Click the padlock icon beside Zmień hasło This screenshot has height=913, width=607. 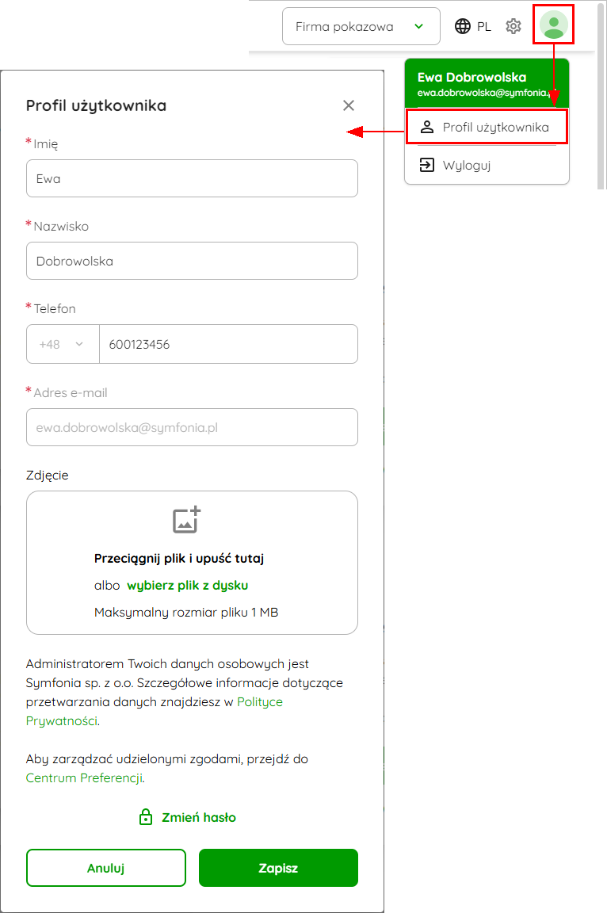[x=146, y=817]
